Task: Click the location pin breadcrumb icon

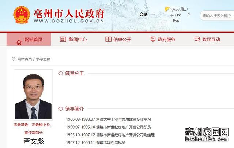Action: [14, 59]
